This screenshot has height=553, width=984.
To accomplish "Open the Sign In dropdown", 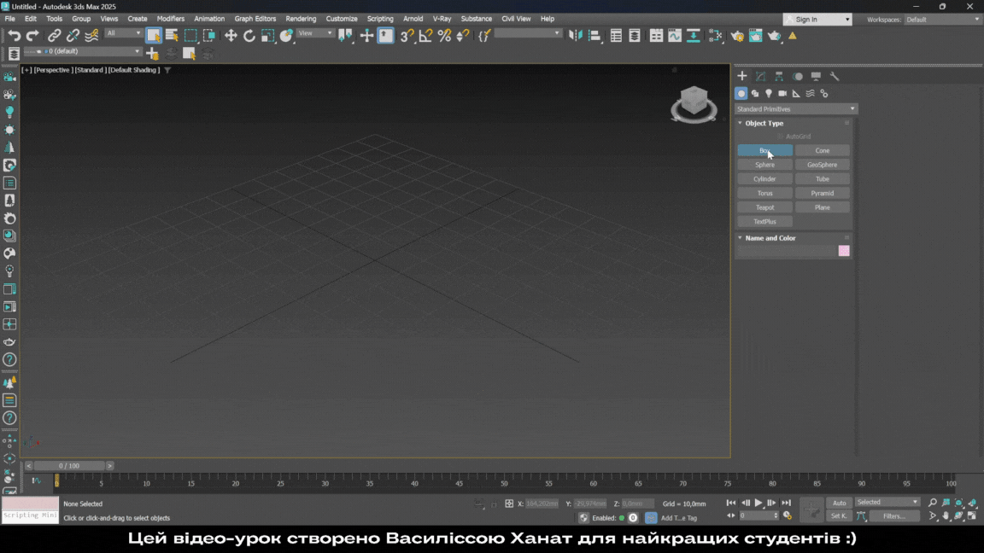I will coord(817,20).
